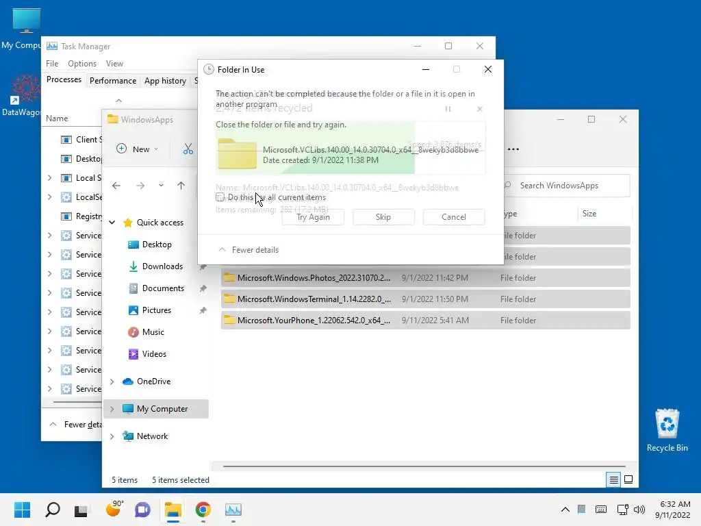Go forward in WindowsApps explorer
The width and height of the screenshot is (701, 526).
point(140,185)
